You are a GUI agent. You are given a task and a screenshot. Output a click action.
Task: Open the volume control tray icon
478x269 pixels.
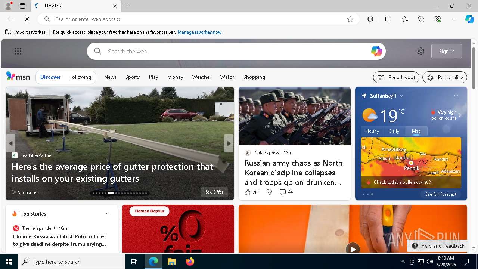(x=429, y=262)
